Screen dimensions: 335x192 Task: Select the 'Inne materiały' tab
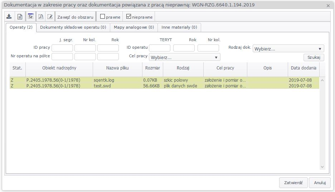tap(179, 27)
